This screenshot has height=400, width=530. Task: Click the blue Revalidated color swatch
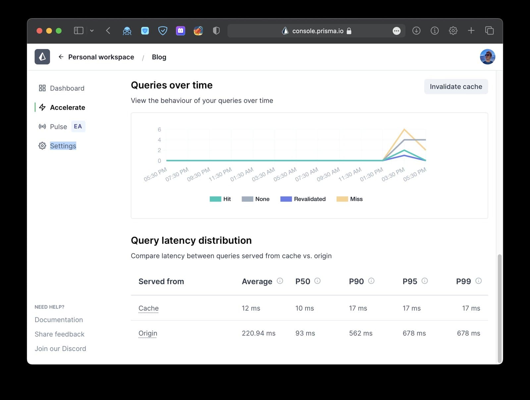tap(286, 199)
